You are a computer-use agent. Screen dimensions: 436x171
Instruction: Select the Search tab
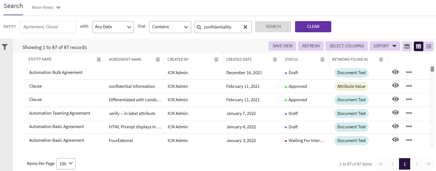[13, 6]
